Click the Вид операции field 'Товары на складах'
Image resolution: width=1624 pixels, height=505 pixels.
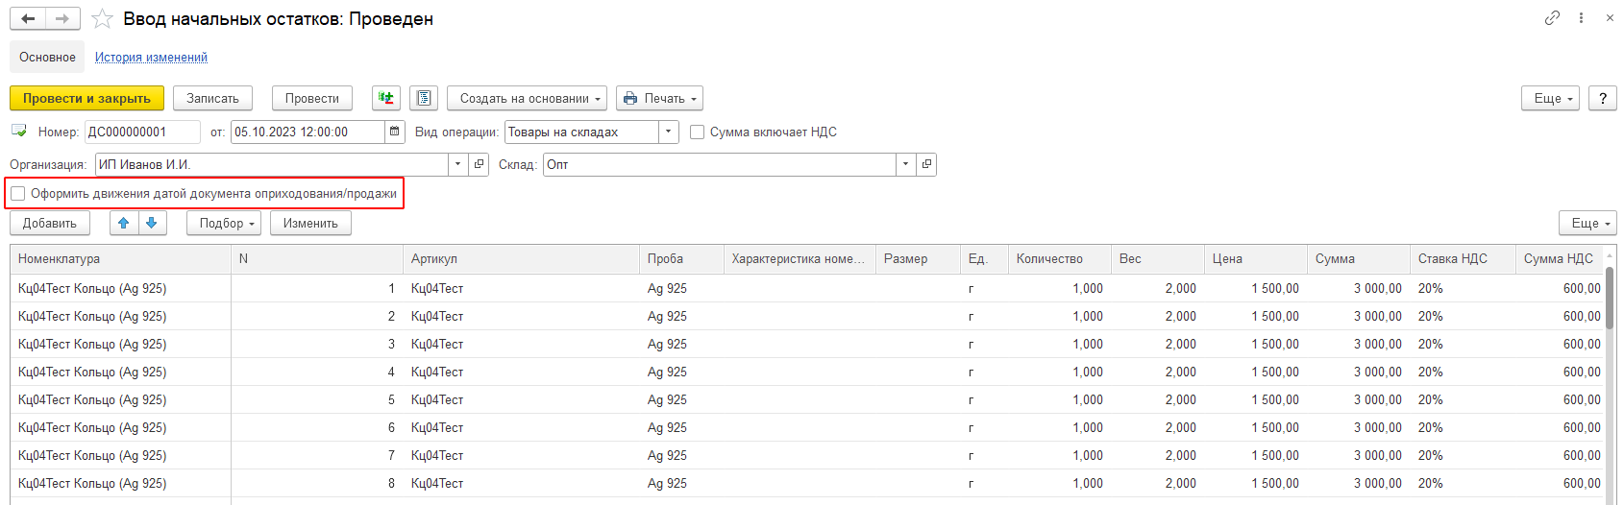(x=581, y=132)
